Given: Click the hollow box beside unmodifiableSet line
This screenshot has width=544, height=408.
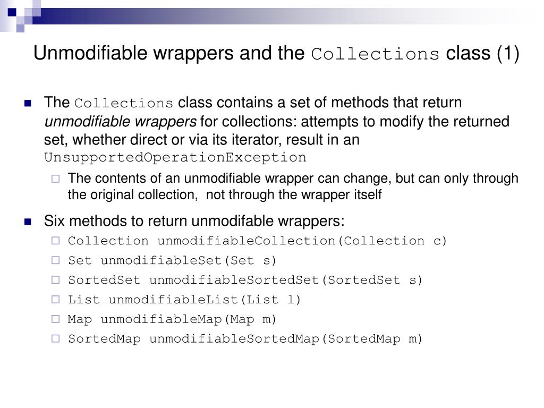Looking at the screenshot, I should coord(55,260).
